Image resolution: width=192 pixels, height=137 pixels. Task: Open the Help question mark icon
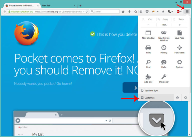(x=177, y=97)
